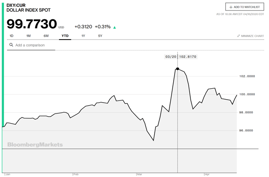Viewport: 269px width, 177px height.
Task: Click the peak data point dot on chart
Action: point(177,69)
